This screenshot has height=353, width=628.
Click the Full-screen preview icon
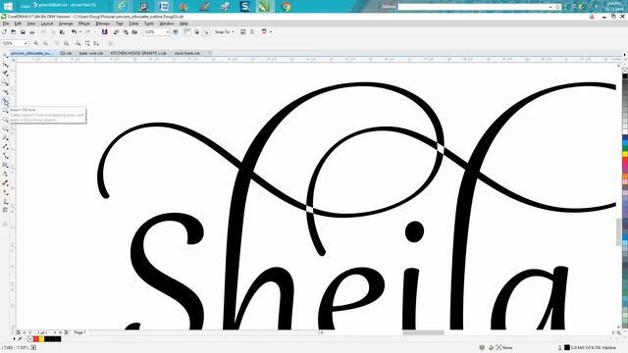tap(176, 31)
